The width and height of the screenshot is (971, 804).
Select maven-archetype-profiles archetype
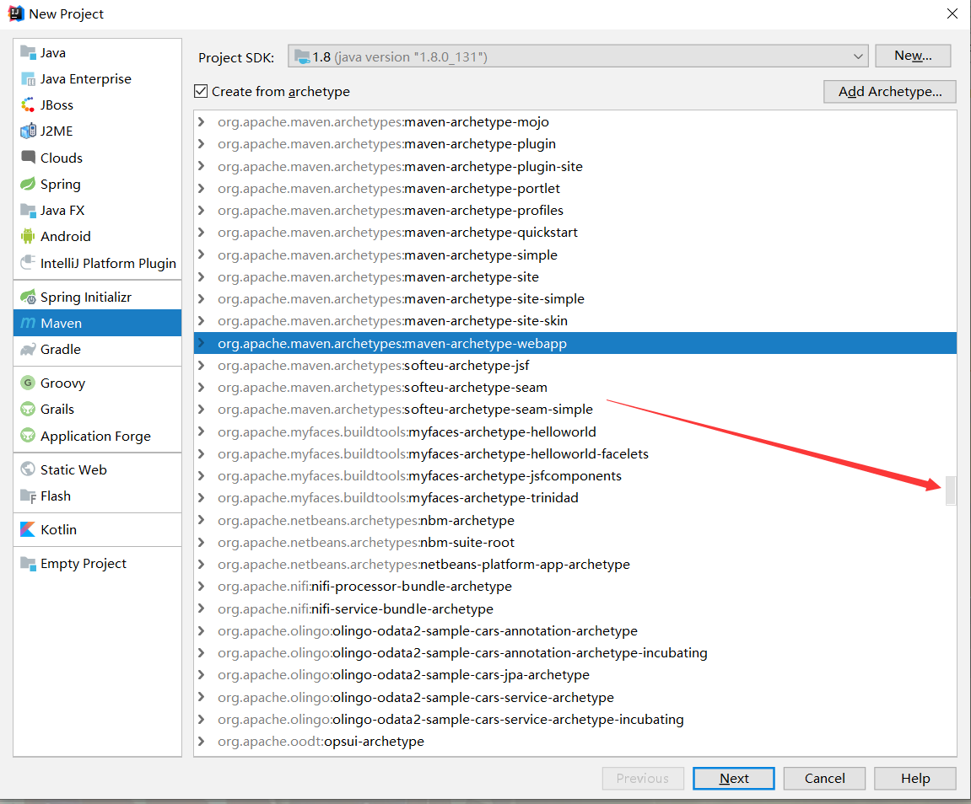point(575,211)
